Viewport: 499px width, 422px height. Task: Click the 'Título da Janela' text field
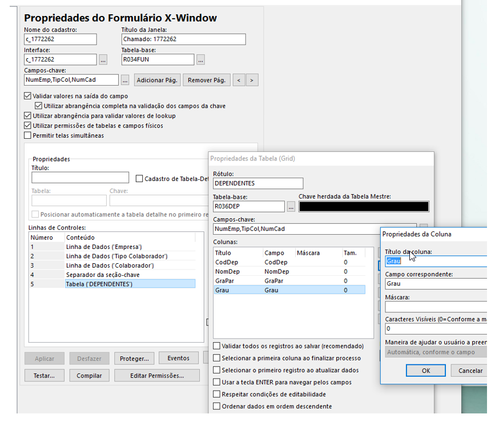coord(183,39)
